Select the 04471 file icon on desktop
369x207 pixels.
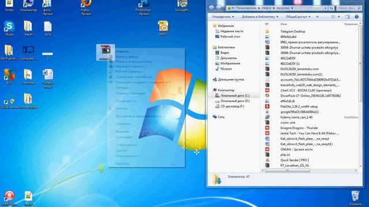pos(163,28)
